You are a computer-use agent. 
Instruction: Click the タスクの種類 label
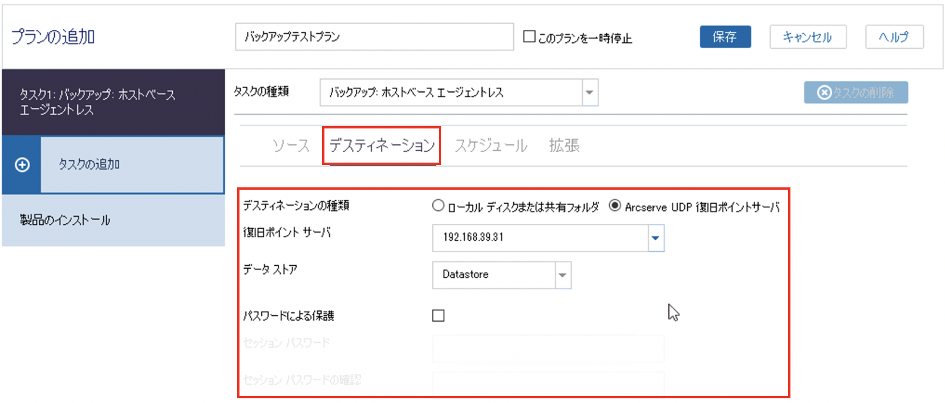point(261,91)
